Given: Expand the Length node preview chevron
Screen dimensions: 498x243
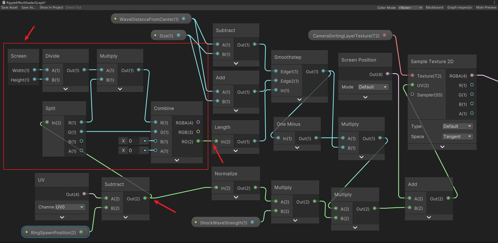Looking at the screenshot, I should pos(236,151).
